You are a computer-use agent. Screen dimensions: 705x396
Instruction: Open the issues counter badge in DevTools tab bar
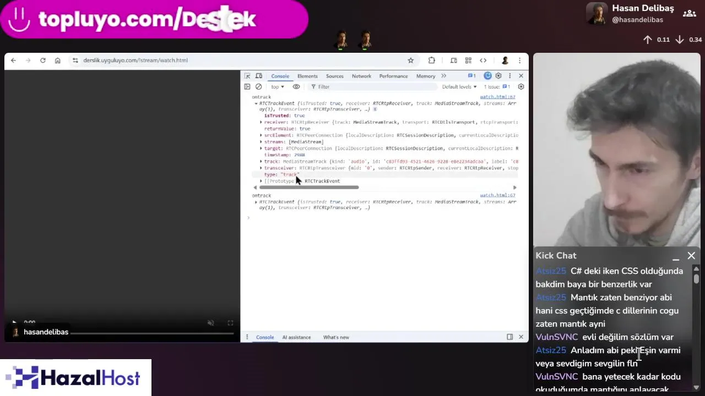471,76
